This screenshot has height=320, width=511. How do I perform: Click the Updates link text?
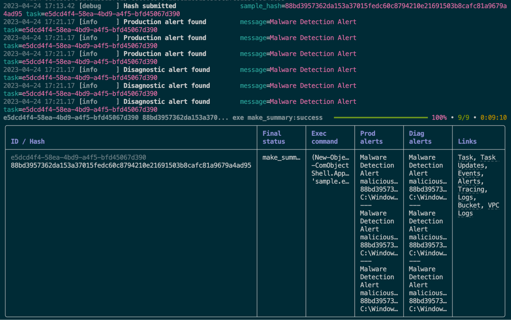[471, 165]
